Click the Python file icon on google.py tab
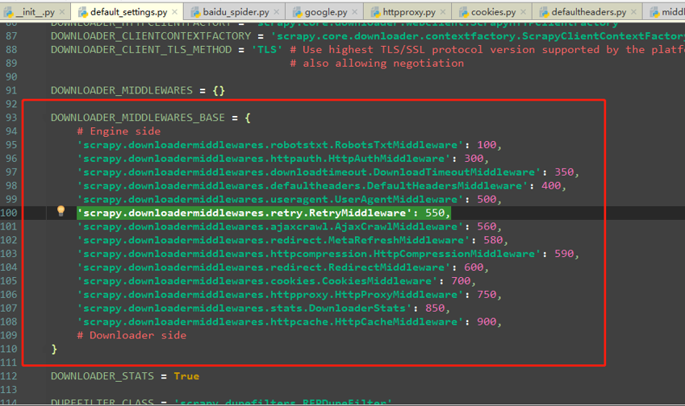This screenshot has width=685, height=406. click(x=297, y=12)
